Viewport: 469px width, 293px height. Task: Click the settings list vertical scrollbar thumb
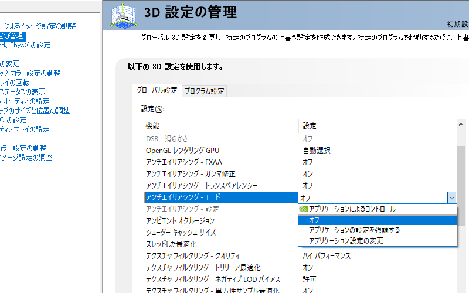(x=461, y=185)
